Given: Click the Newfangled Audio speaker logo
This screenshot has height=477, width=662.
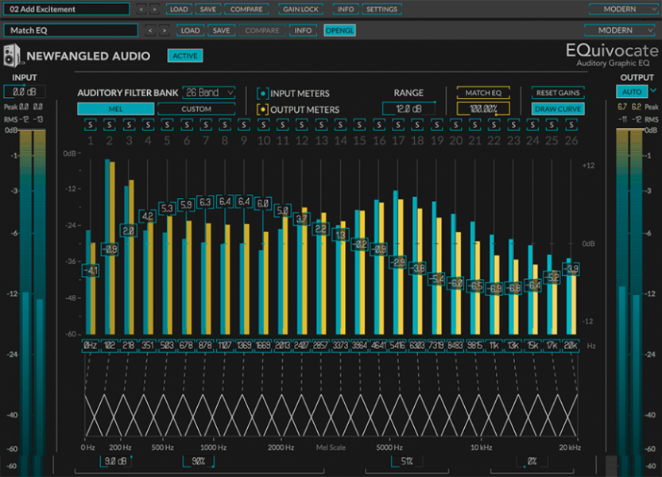Looking at the screenshot, I should click(14, 56).
